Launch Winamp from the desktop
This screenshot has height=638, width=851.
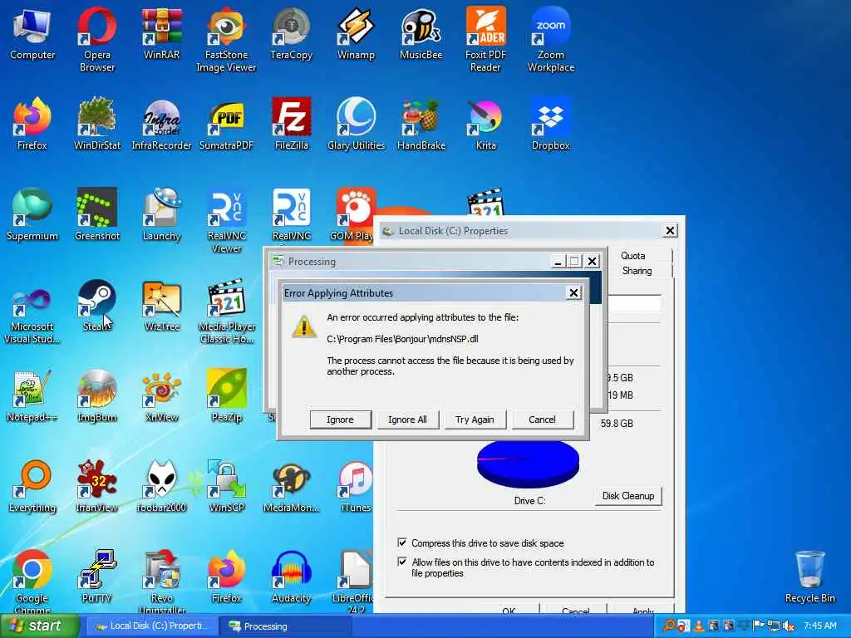pyautogui.click(x=356, y=32)
